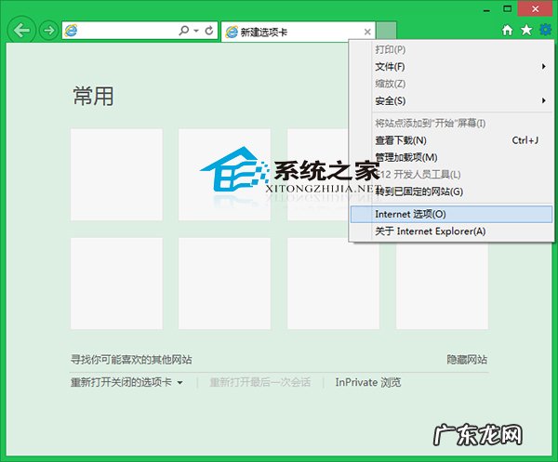The image size is (558, 462).
Task: Start InPrivate 浏览
Action: pos(368,382)
